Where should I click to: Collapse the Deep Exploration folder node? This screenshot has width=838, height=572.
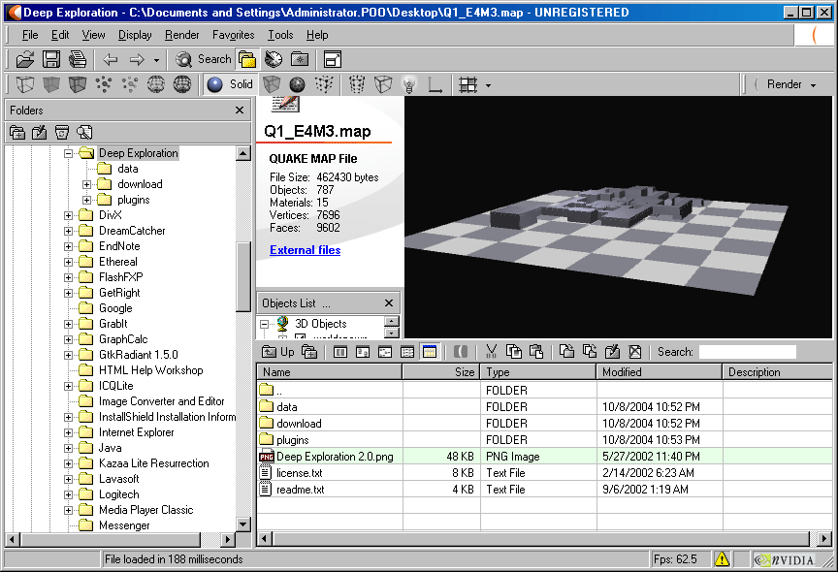coord(69,153)
